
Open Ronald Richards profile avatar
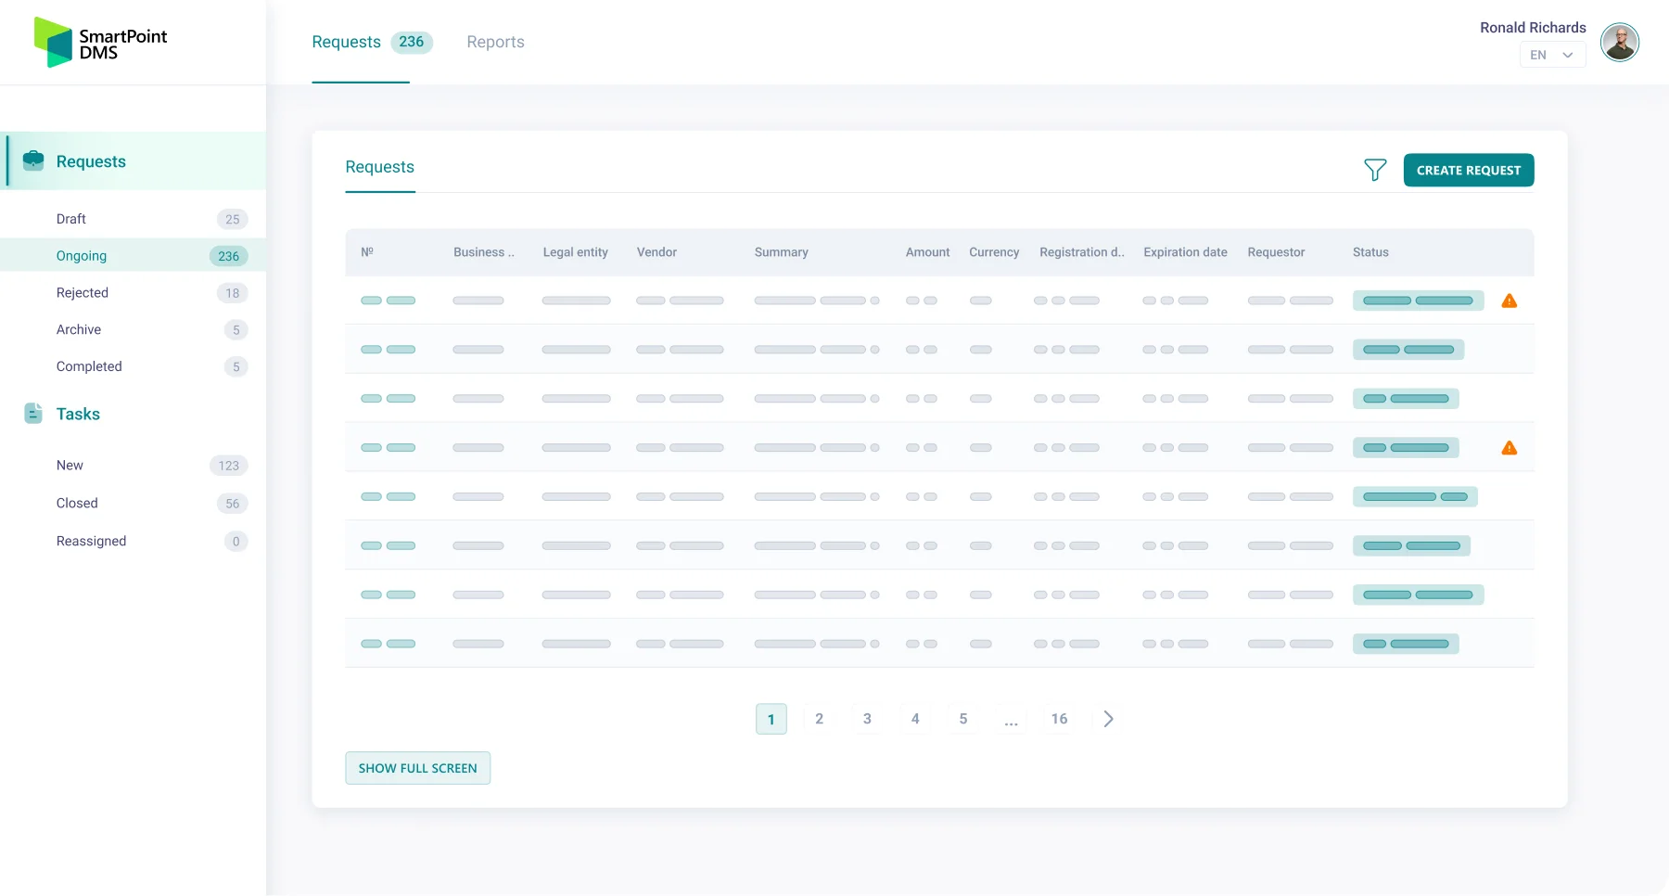click(1619, 43)
